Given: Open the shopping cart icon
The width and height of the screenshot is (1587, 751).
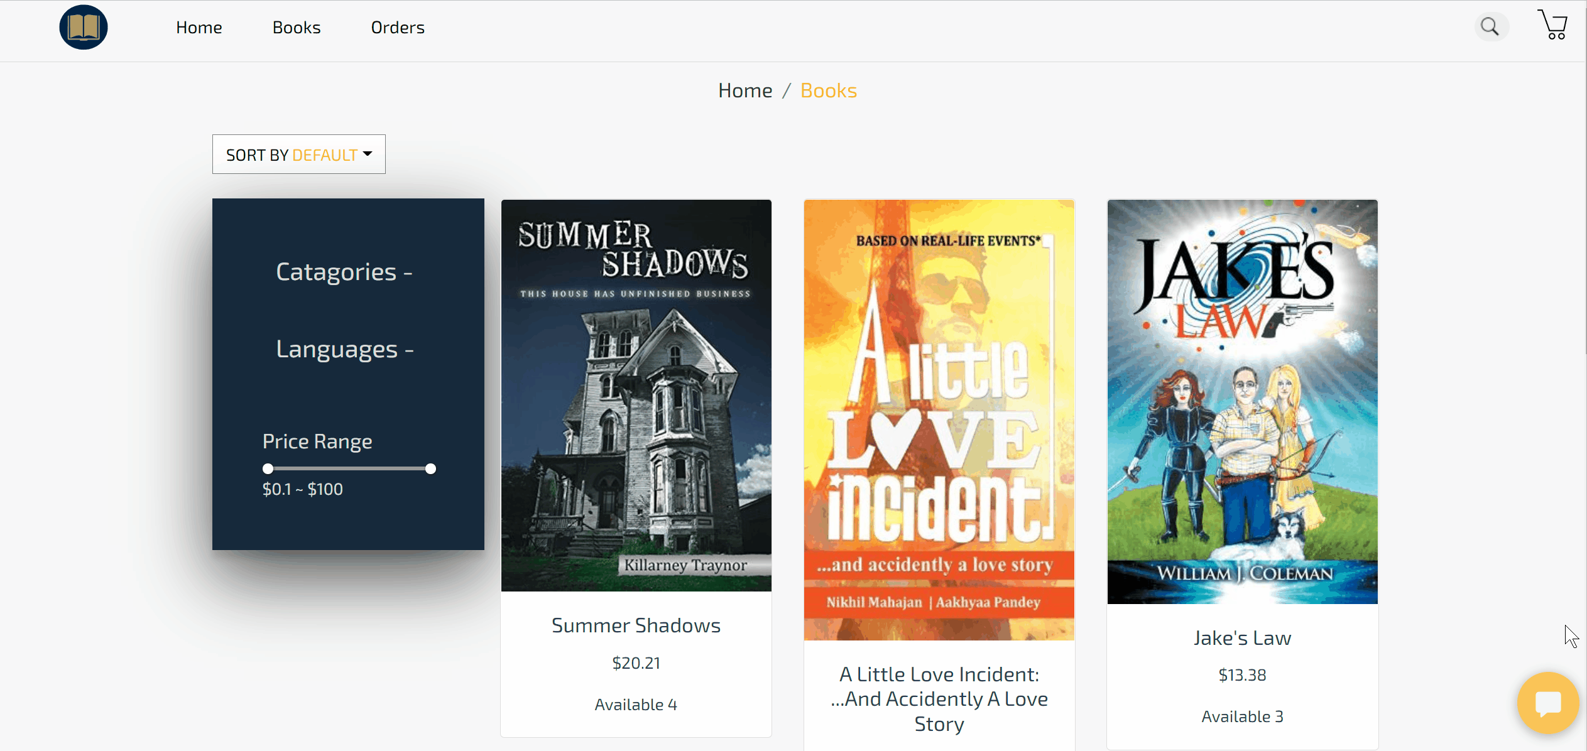Looking at the screenshot, I should tap(1552, 26).
